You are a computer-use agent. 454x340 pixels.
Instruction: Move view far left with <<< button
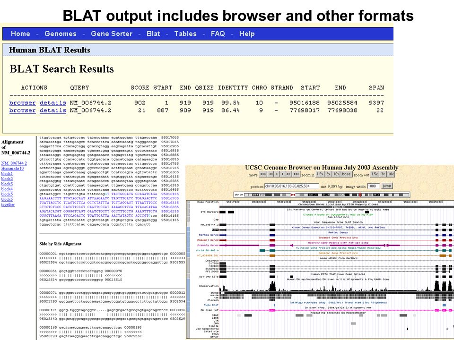click(263, 174)
